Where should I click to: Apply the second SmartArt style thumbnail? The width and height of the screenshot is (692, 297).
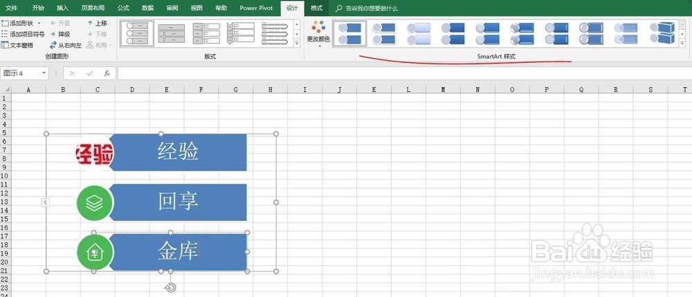point(384,33)
